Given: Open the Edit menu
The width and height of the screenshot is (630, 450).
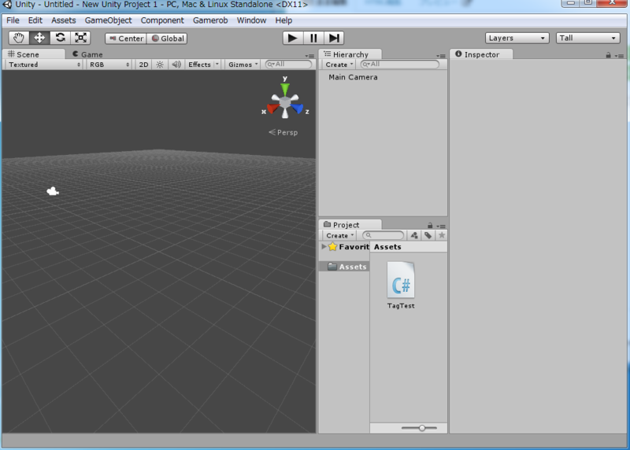Looking at the screenshot, I should point(35,20).
